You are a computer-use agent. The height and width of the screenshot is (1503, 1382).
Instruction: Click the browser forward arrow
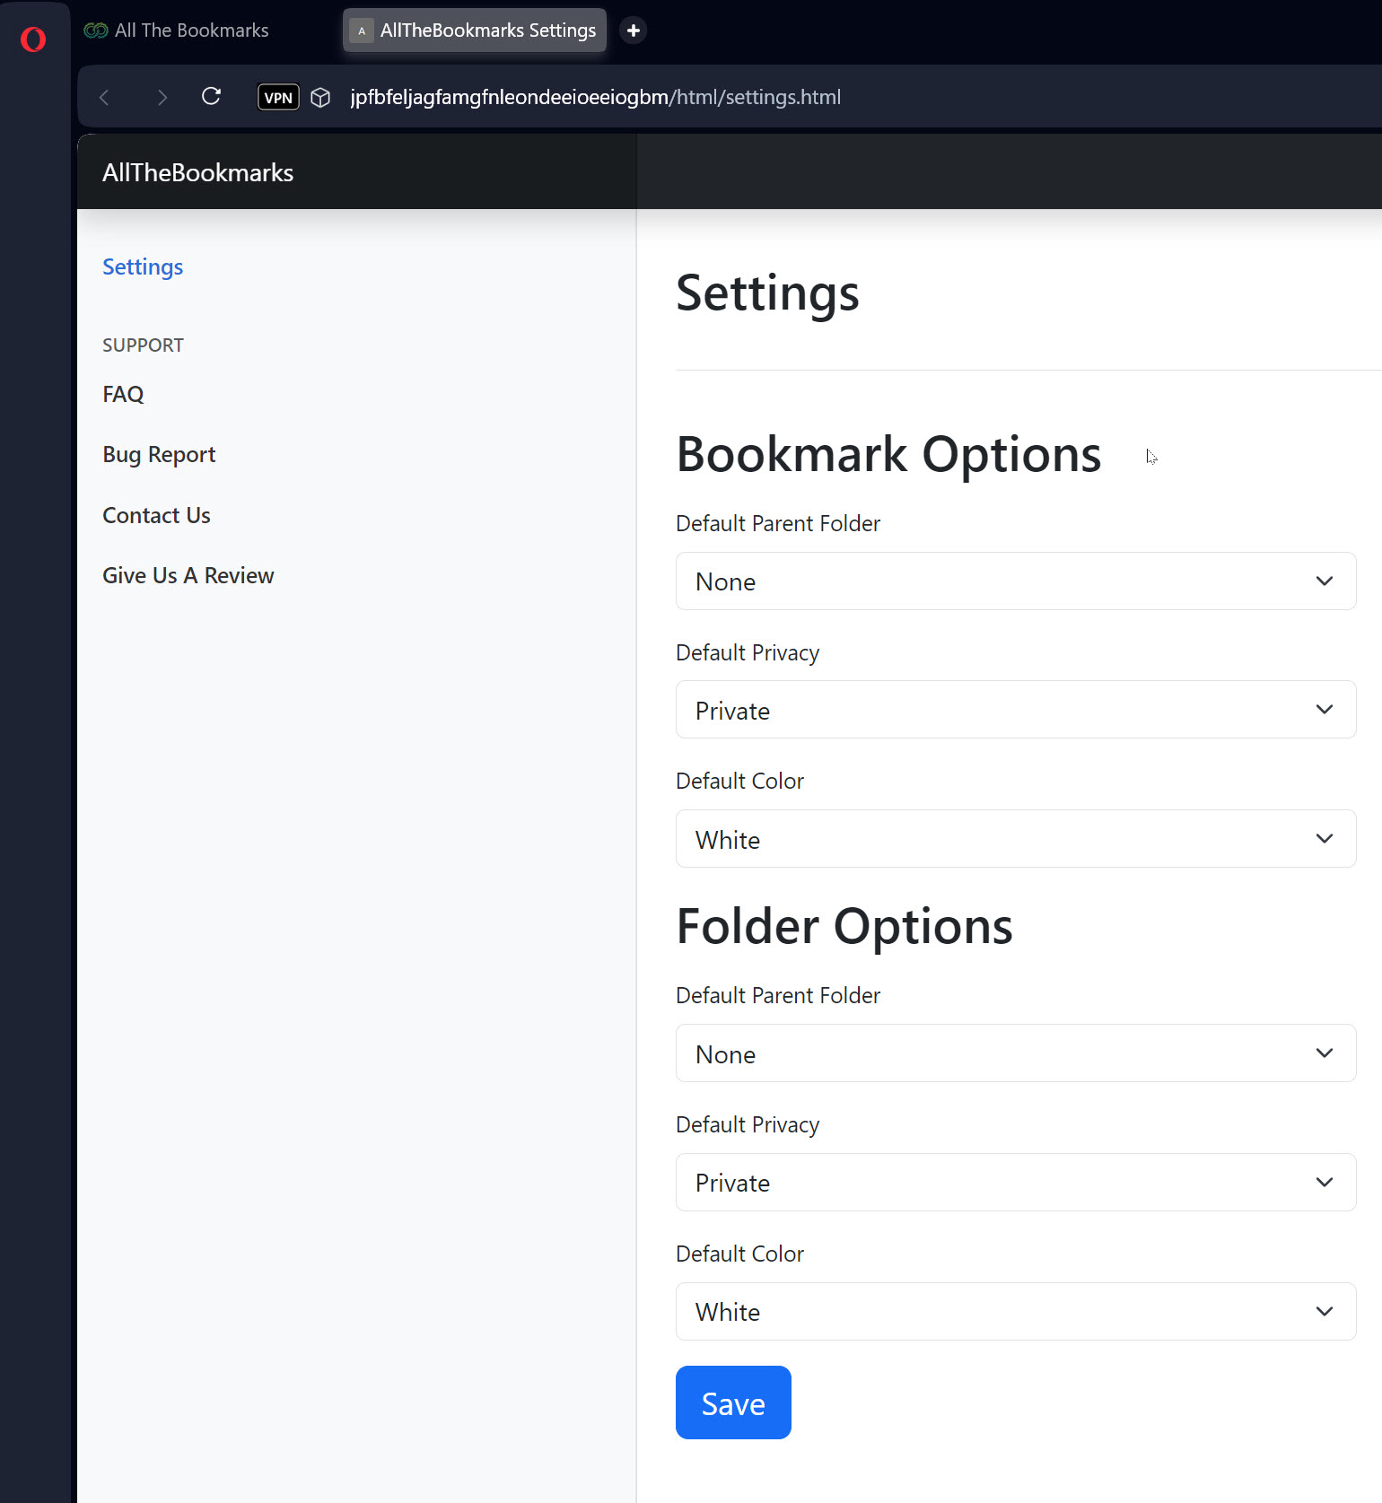coord(162,97)
